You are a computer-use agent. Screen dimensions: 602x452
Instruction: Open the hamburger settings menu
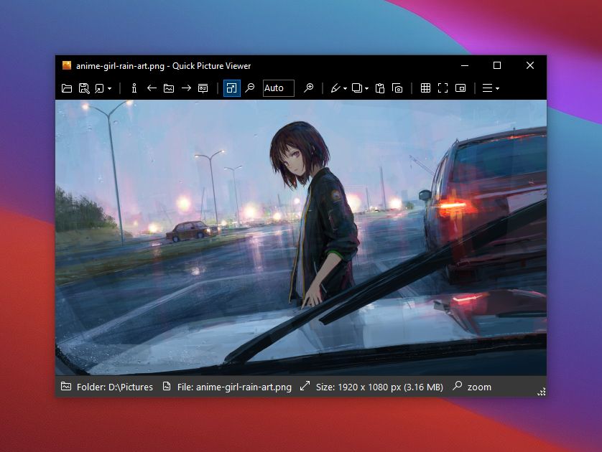(x=491, y=88)
